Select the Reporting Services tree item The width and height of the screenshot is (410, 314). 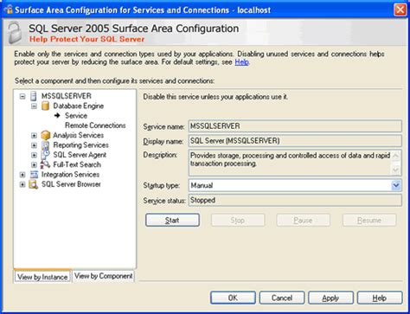81,145
